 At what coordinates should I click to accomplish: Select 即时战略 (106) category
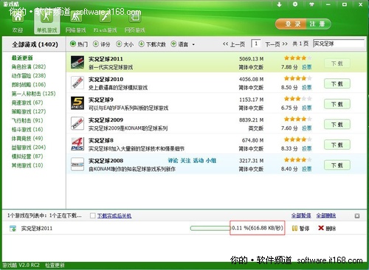[x=29, y=85]
